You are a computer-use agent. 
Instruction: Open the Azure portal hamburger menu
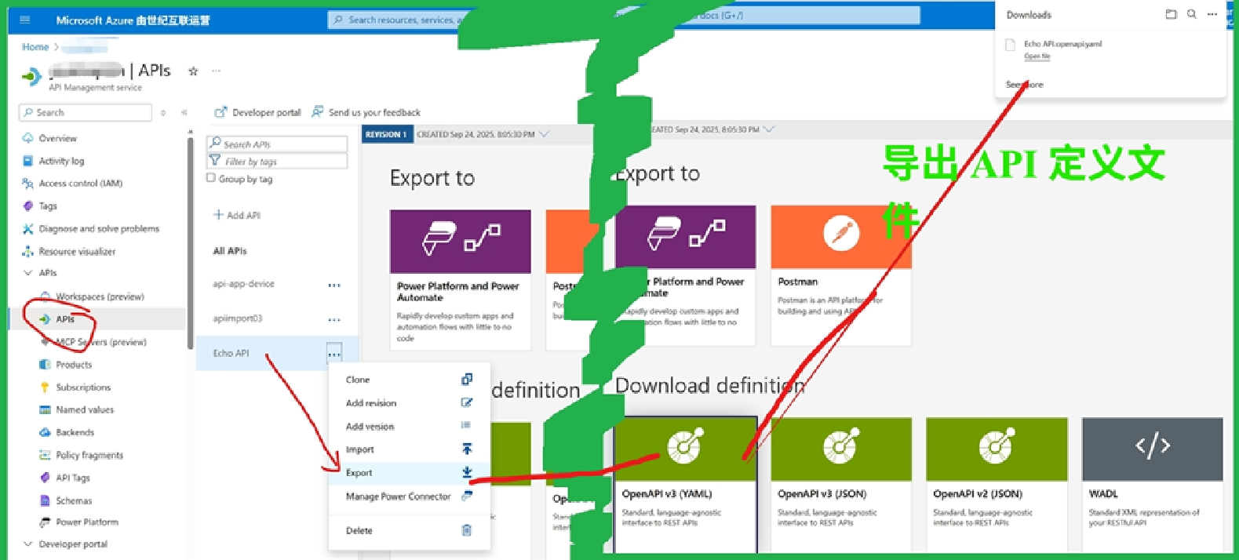click(x=25, y=20)
